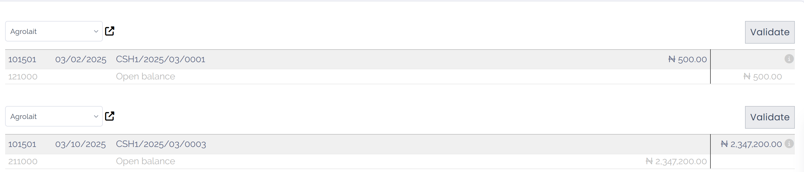The height and width of the screenshot is (172, 804).
Task: Expand the second Agrolait partner dropdown
Action: point(54,117)
